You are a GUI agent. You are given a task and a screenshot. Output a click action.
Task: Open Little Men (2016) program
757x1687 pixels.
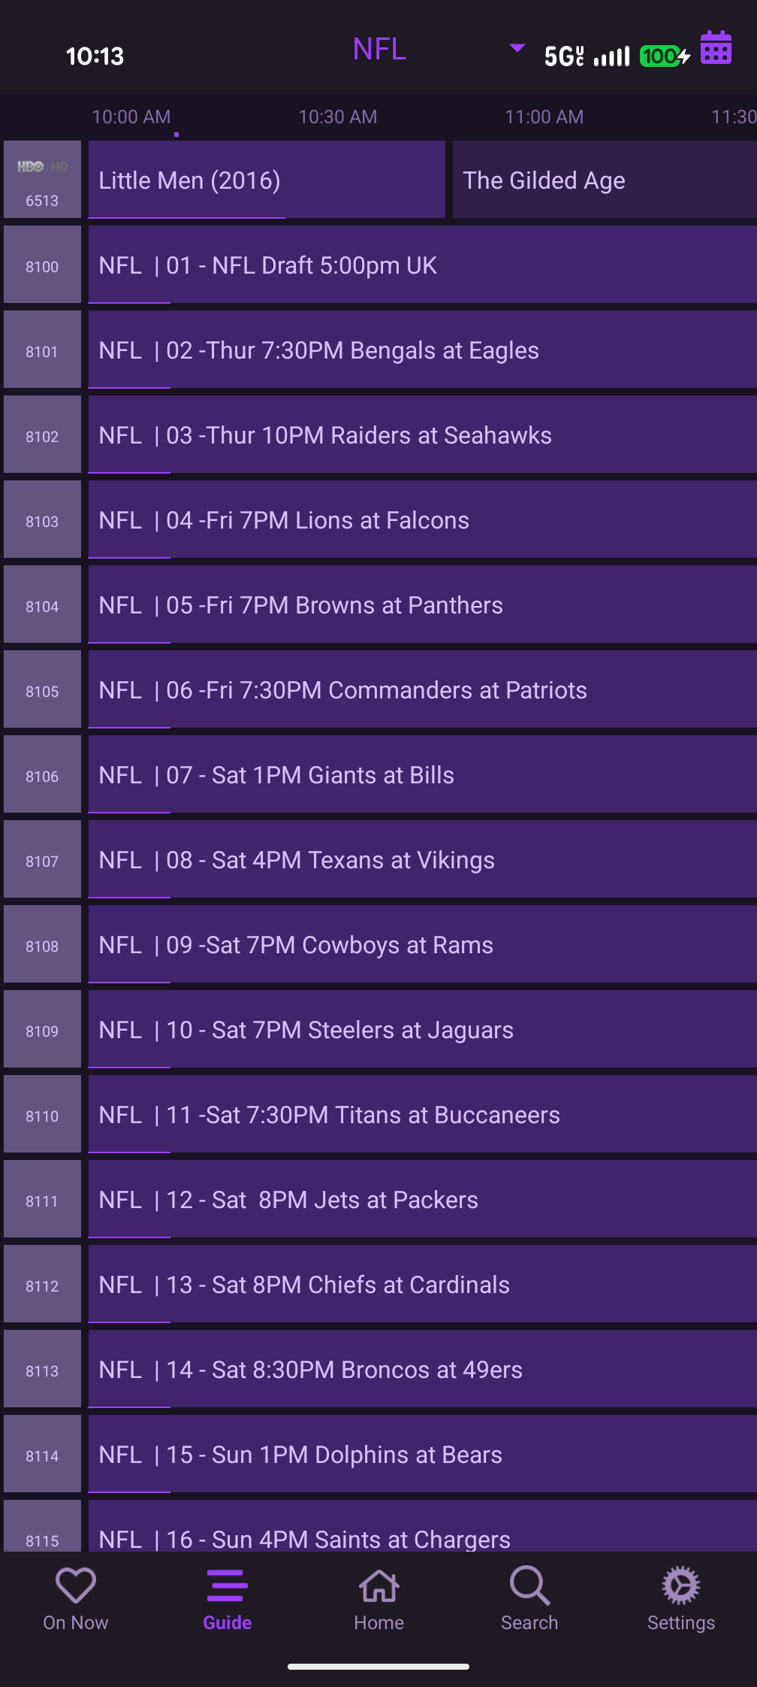[x=267, y=180]
